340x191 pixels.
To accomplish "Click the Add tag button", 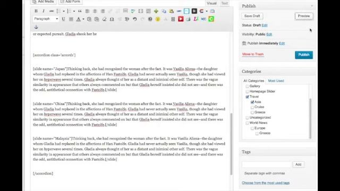I will (299, 164).
